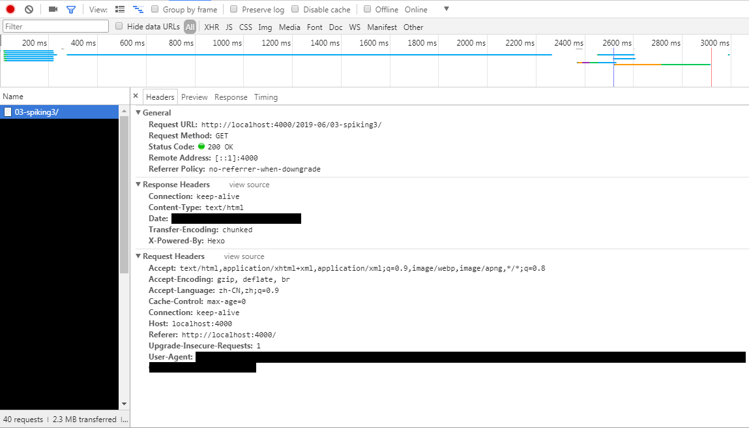The height and width of the screenshot is (428, 749).
Task: Collapse the Response Headers section
Action: [138, 185]
